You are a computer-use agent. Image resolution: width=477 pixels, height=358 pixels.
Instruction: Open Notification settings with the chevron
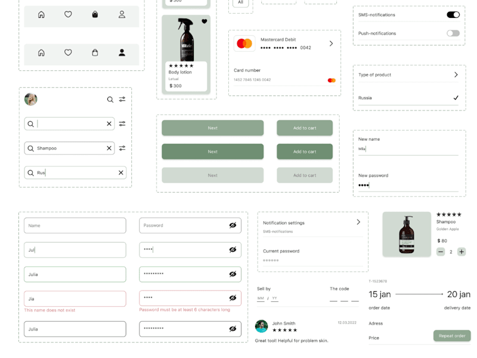pyautogui.click(x=358, y=222)
